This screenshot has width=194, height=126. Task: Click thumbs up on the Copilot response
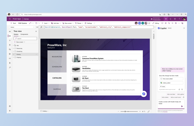tap(179, 89)
